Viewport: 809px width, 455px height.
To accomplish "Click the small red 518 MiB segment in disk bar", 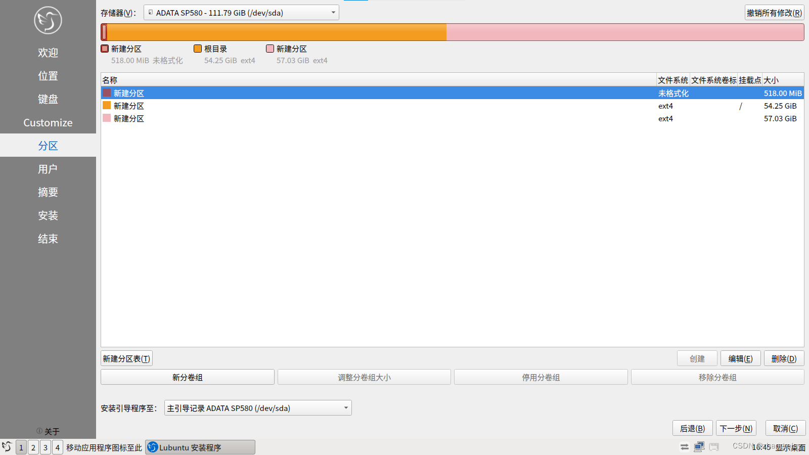I will pos(104,32).
